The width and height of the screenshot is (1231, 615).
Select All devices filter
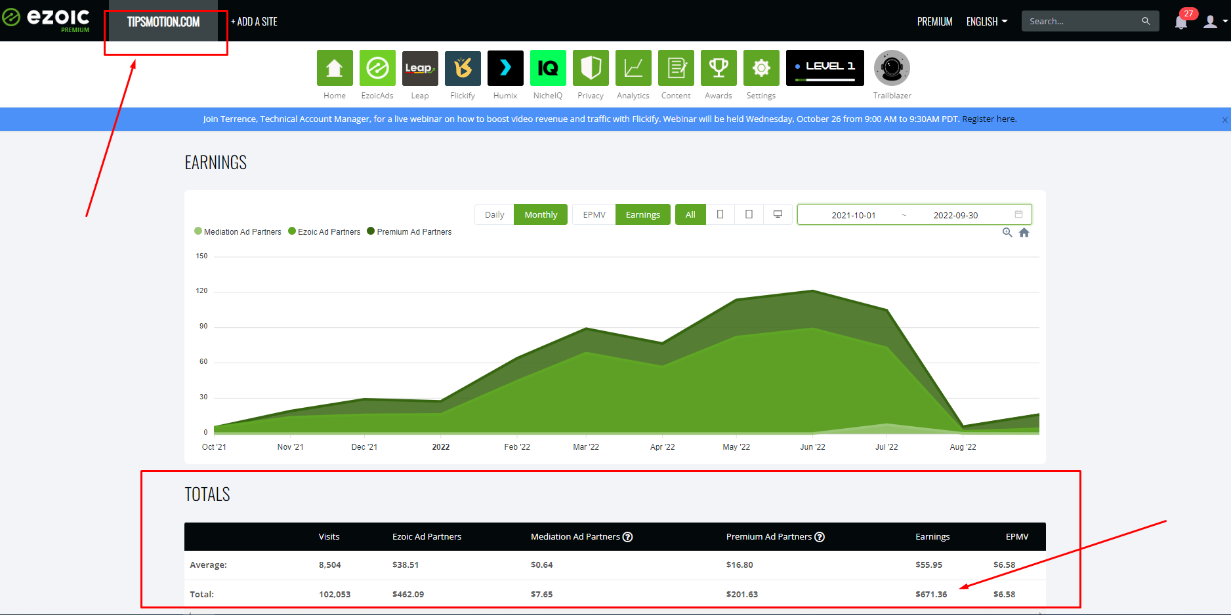point(690,214)
